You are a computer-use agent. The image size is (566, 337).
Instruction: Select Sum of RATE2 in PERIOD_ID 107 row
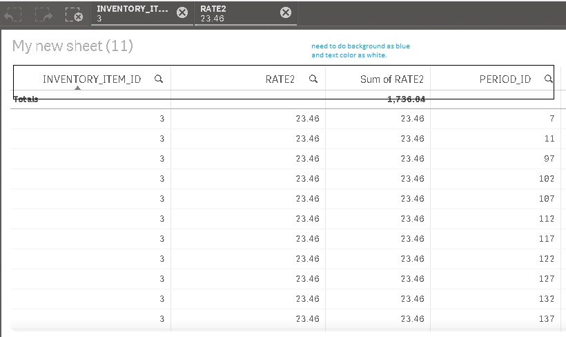(412, 199)
